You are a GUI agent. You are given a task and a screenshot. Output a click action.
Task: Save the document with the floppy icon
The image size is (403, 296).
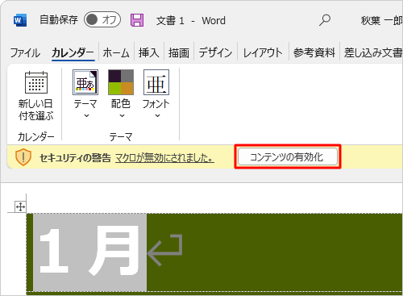click(x=137, y=20)
